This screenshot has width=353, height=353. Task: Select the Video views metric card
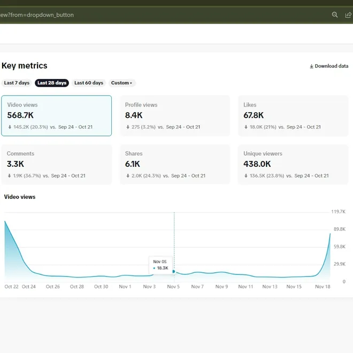(x=57, y=116)
